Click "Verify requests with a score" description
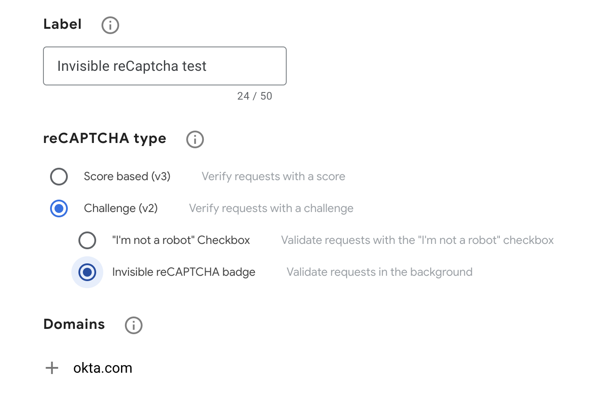Viewport: 592px width, 409px height. point(273,177)
